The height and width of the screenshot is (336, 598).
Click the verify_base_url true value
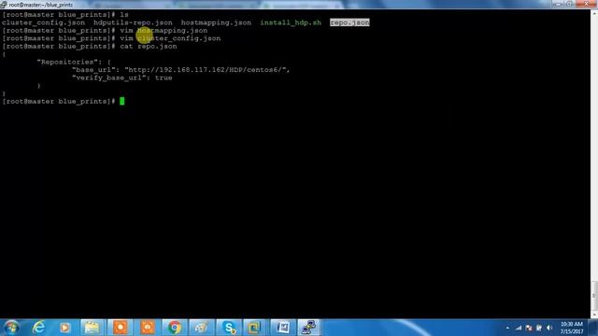point(164,77)
